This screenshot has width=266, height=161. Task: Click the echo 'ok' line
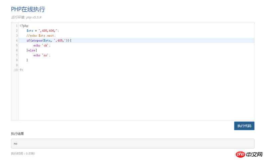(x=42, y=46)
